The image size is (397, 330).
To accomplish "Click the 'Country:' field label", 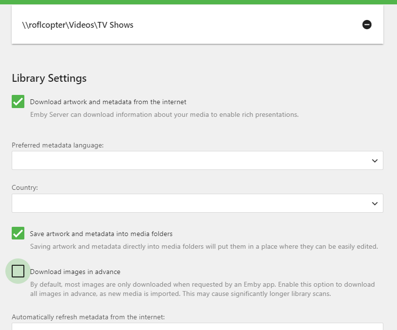I will 25,187.
